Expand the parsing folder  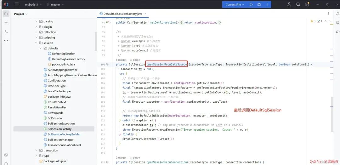(36, 21)
